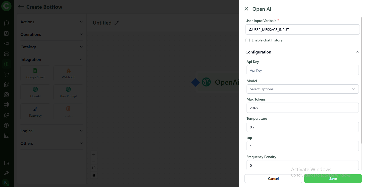Open the broadcast campaigns sidebar icon
This screenshot has height=187, width=367.
point(6,43)
